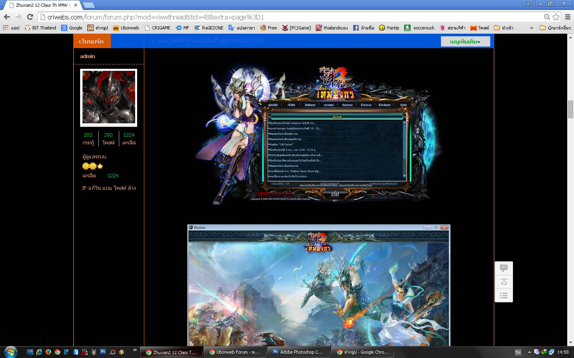Open the [PC/Game] bookmark
574x358 pixels.
296,28
